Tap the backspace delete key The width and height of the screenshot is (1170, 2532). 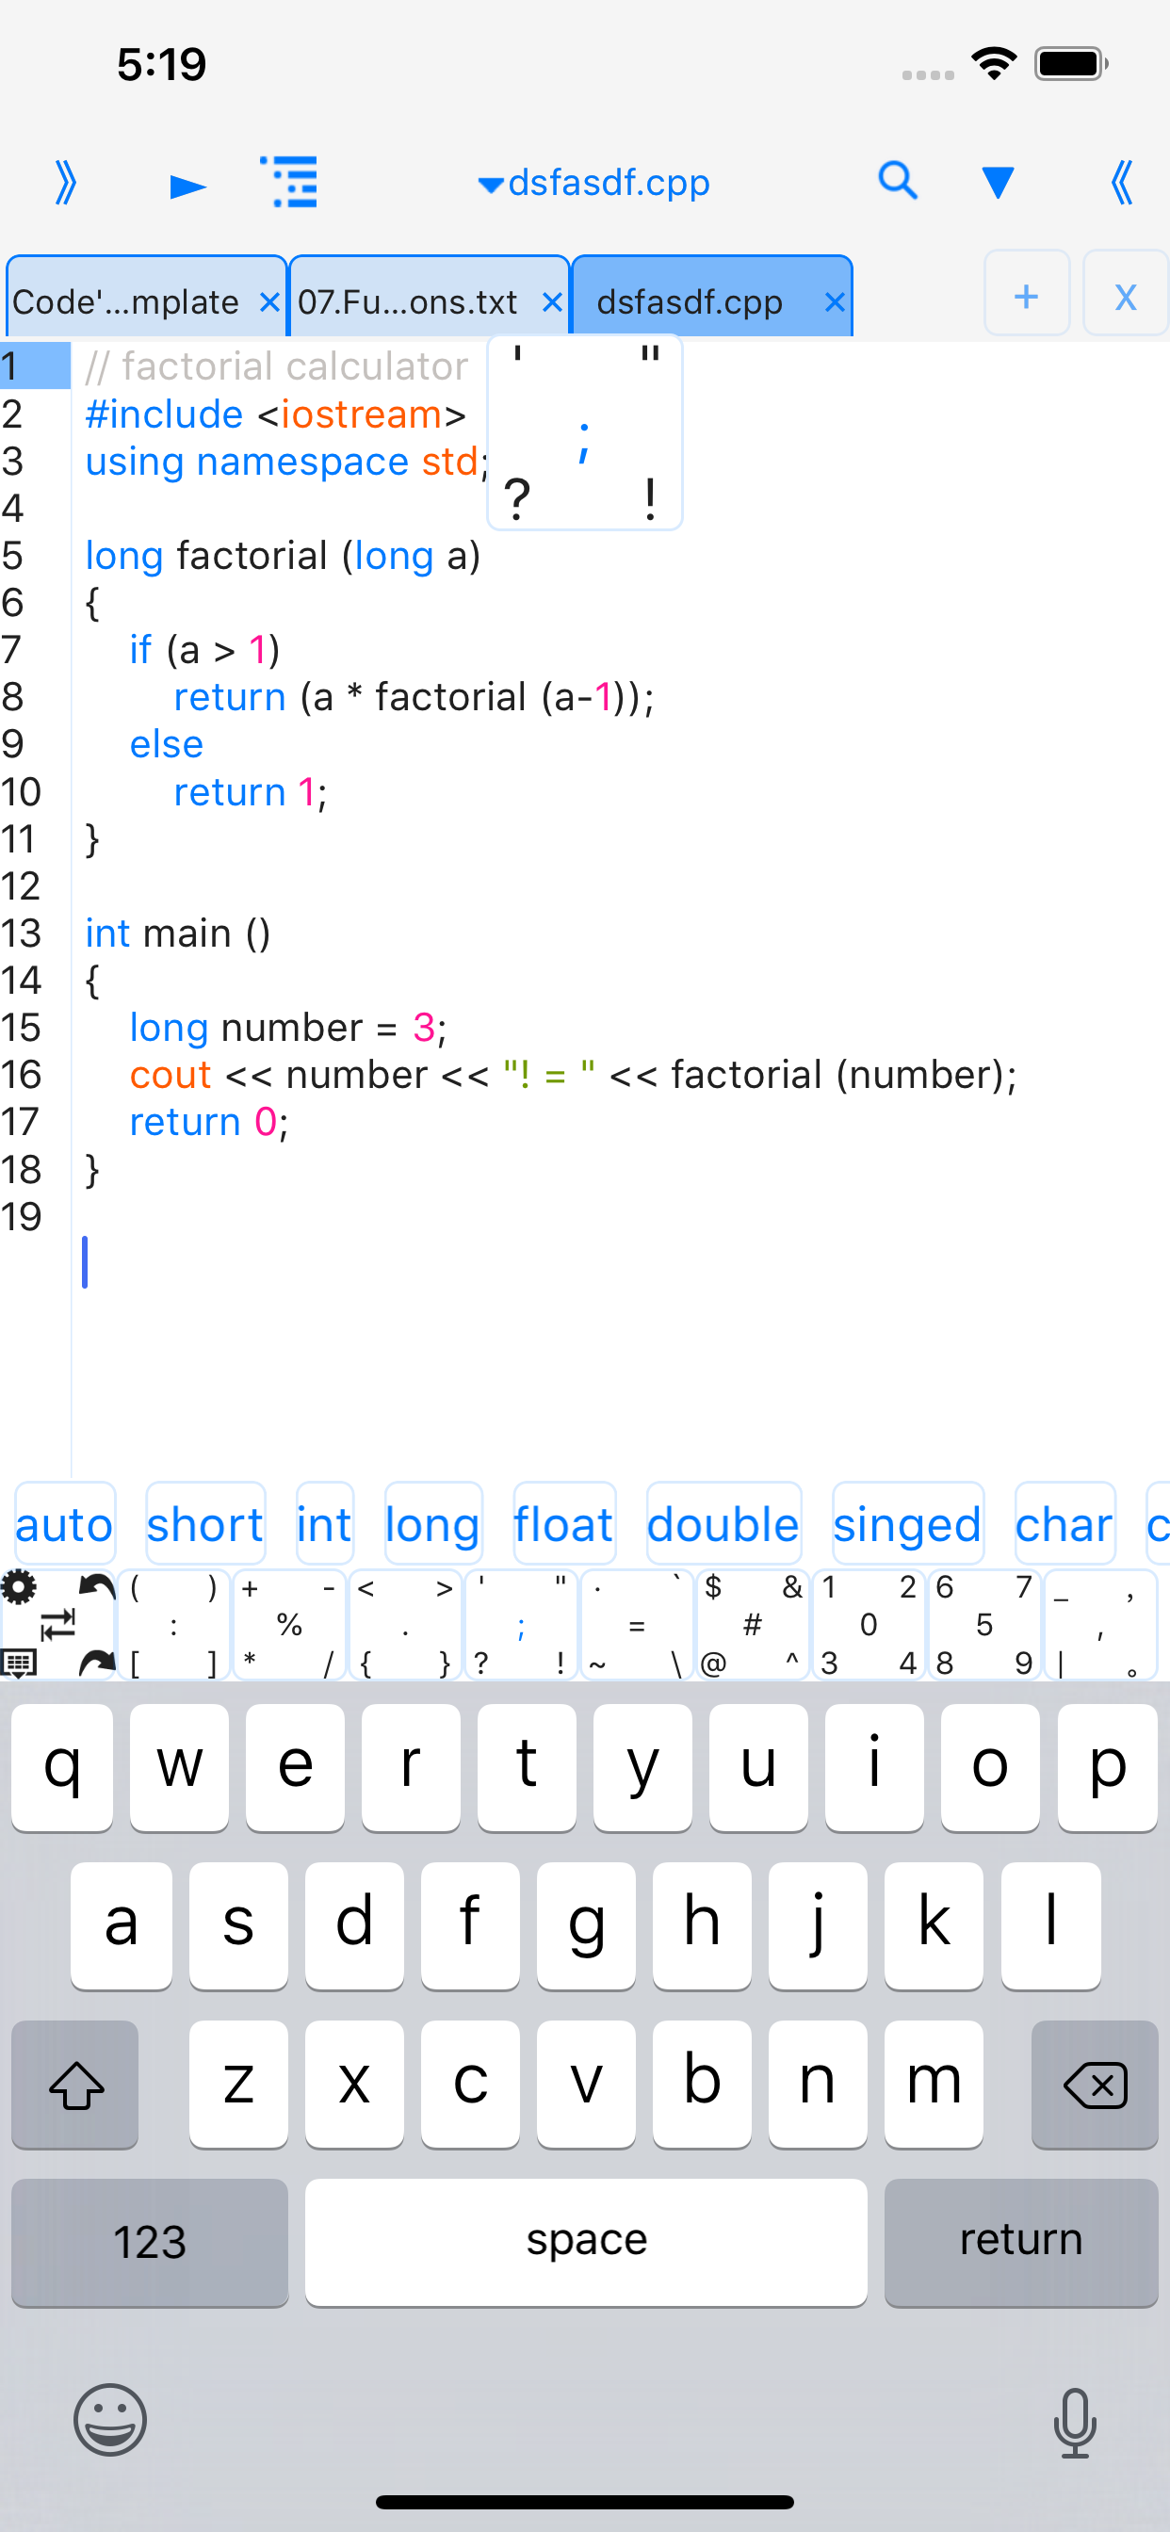click(x=1095, y=2084)
